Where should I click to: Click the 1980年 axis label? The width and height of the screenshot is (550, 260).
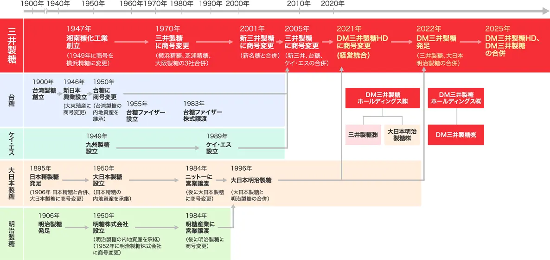click(x=182, y=4)
